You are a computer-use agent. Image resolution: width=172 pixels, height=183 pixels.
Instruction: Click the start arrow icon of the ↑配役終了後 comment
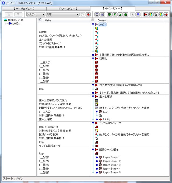point(96,55)
